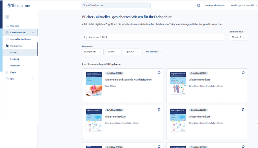This screenshot has width=258, height=148.
Task: Click Alle anzeigen filter link
Action: click(153, 52)
